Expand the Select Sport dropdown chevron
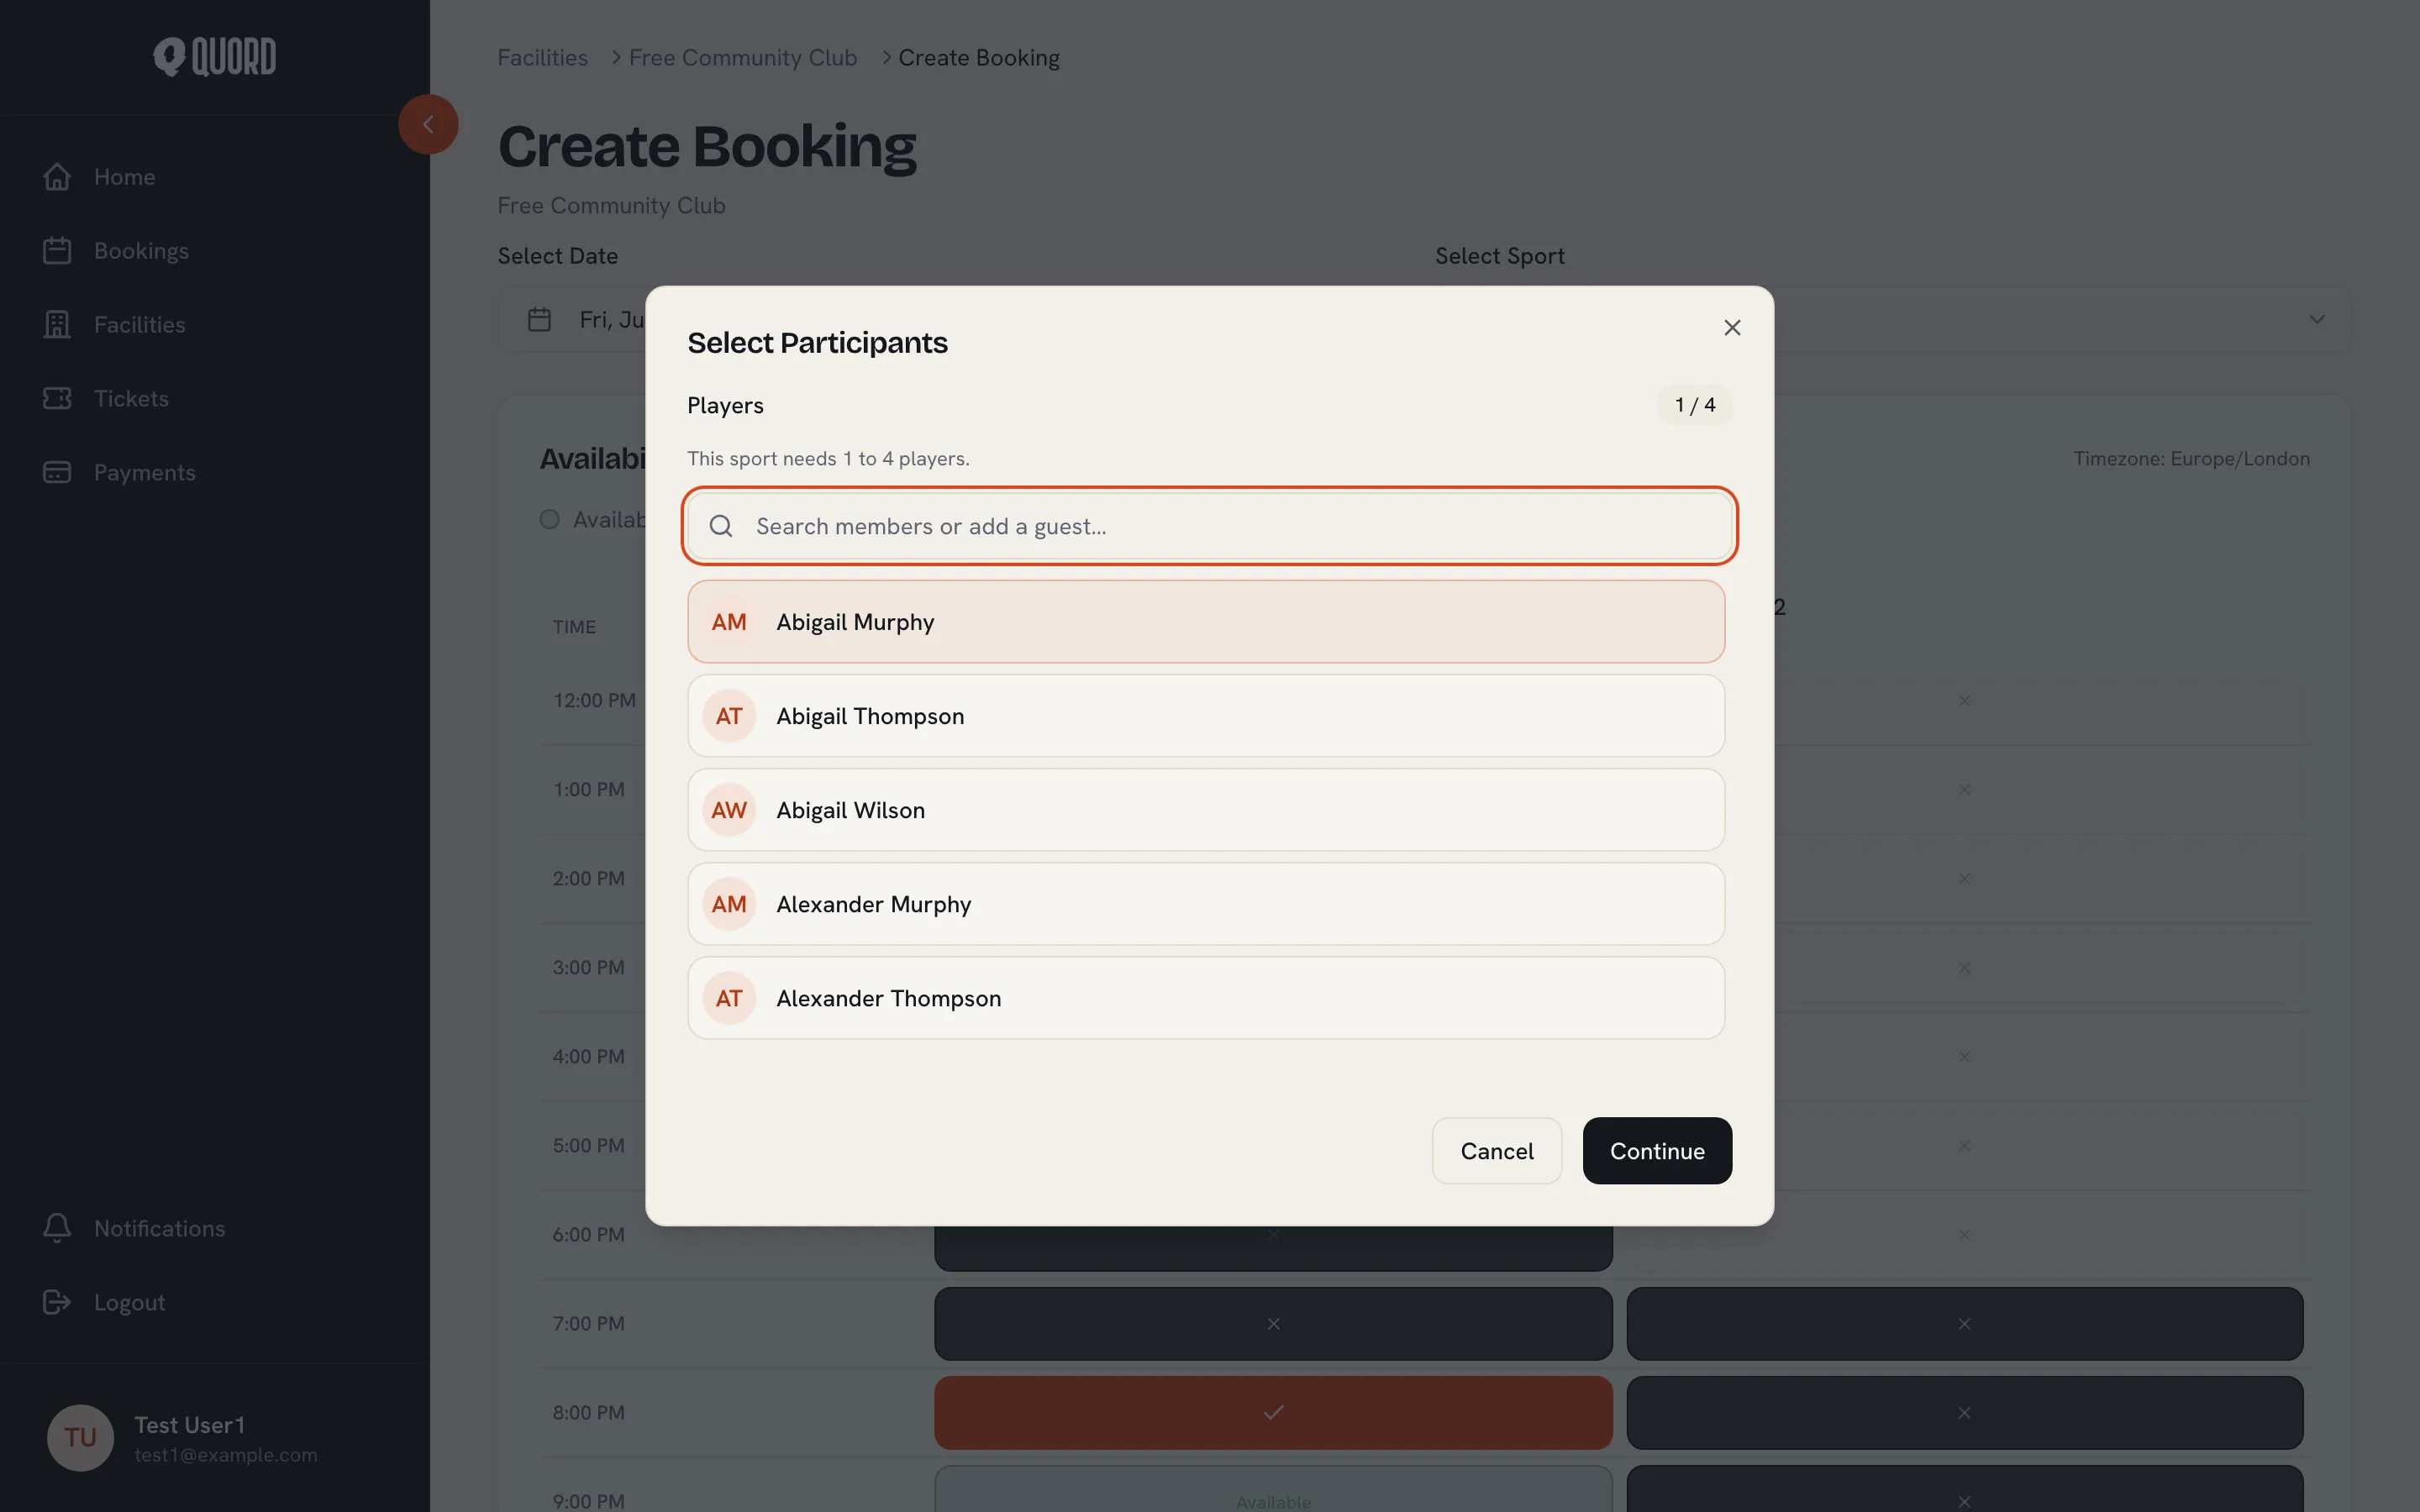 (2317, 320)
